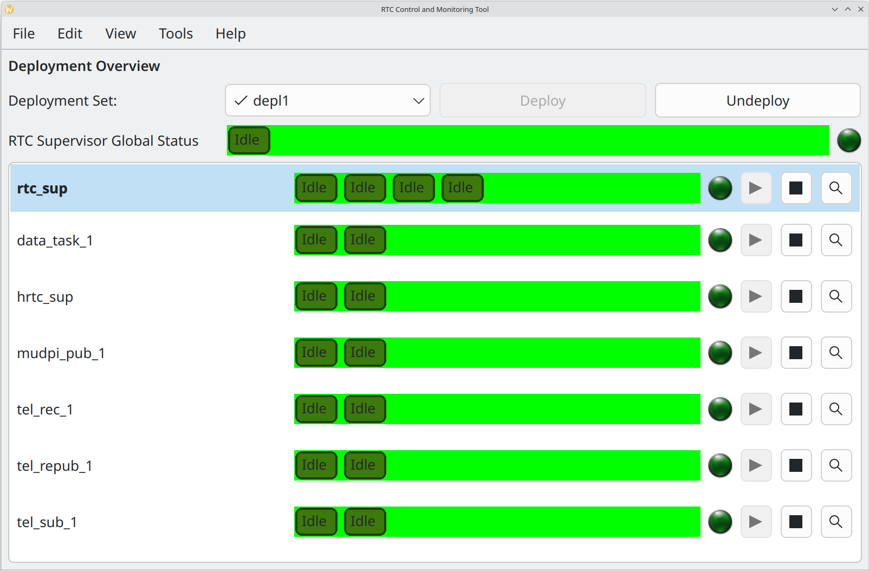This screenshot has height=571, width=869.
Task: Click the Global Status Idle badge
Action: click(x=249, y=140)
